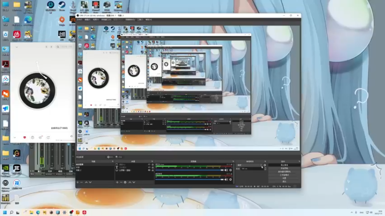Open 视图(V) menu in OBS
Screen dimensions: 385x216
click(96, 20)
